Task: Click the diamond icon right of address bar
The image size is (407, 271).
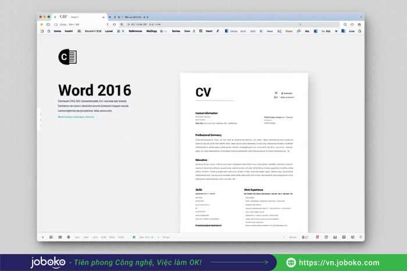Action: pos(352,24)
